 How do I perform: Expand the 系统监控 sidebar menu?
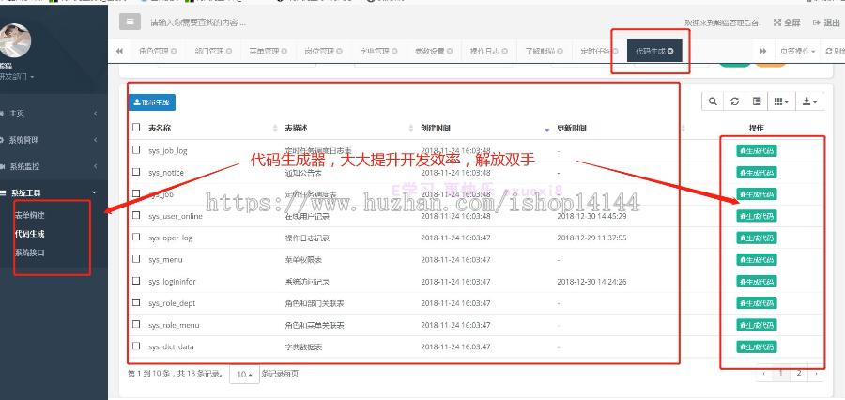coord(52,166)
